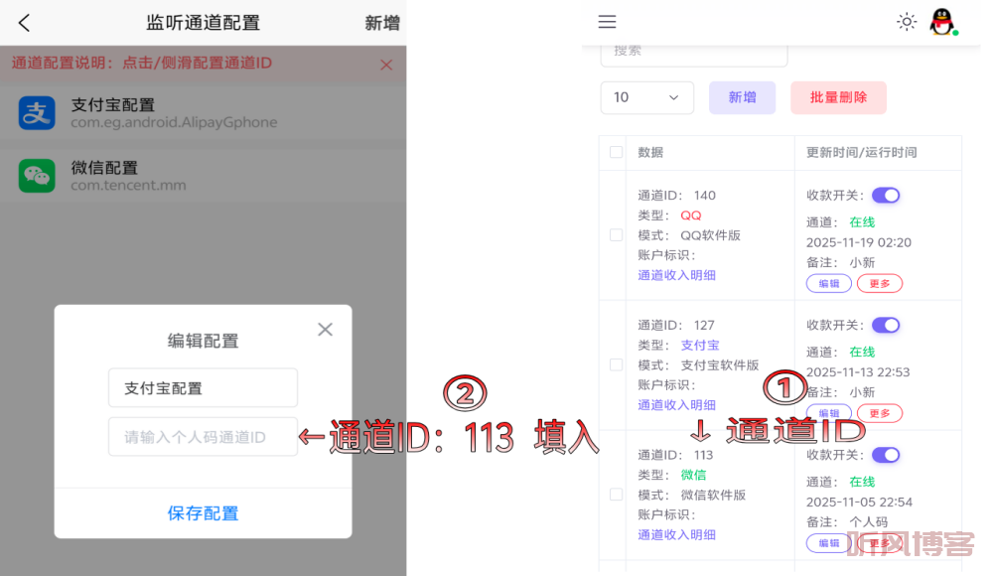Image resolution: width=993 pixels, height=576 pixels.
Task: Close the edit configuration dialog
Action: [x=325, y=330]
